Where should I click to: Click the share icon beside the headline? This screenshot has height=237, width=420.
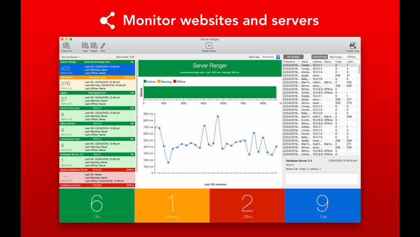click(x=108, y=20)
